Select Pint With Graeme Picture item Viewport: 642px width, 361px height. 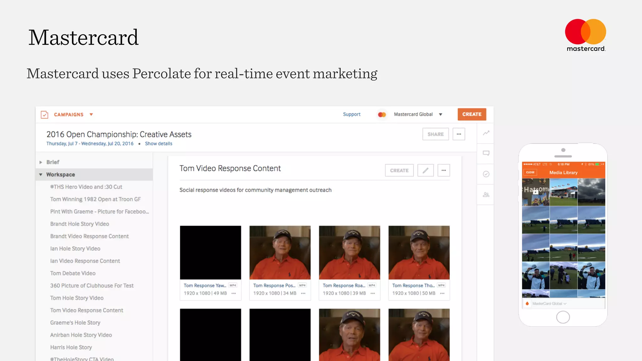[100, 212]
